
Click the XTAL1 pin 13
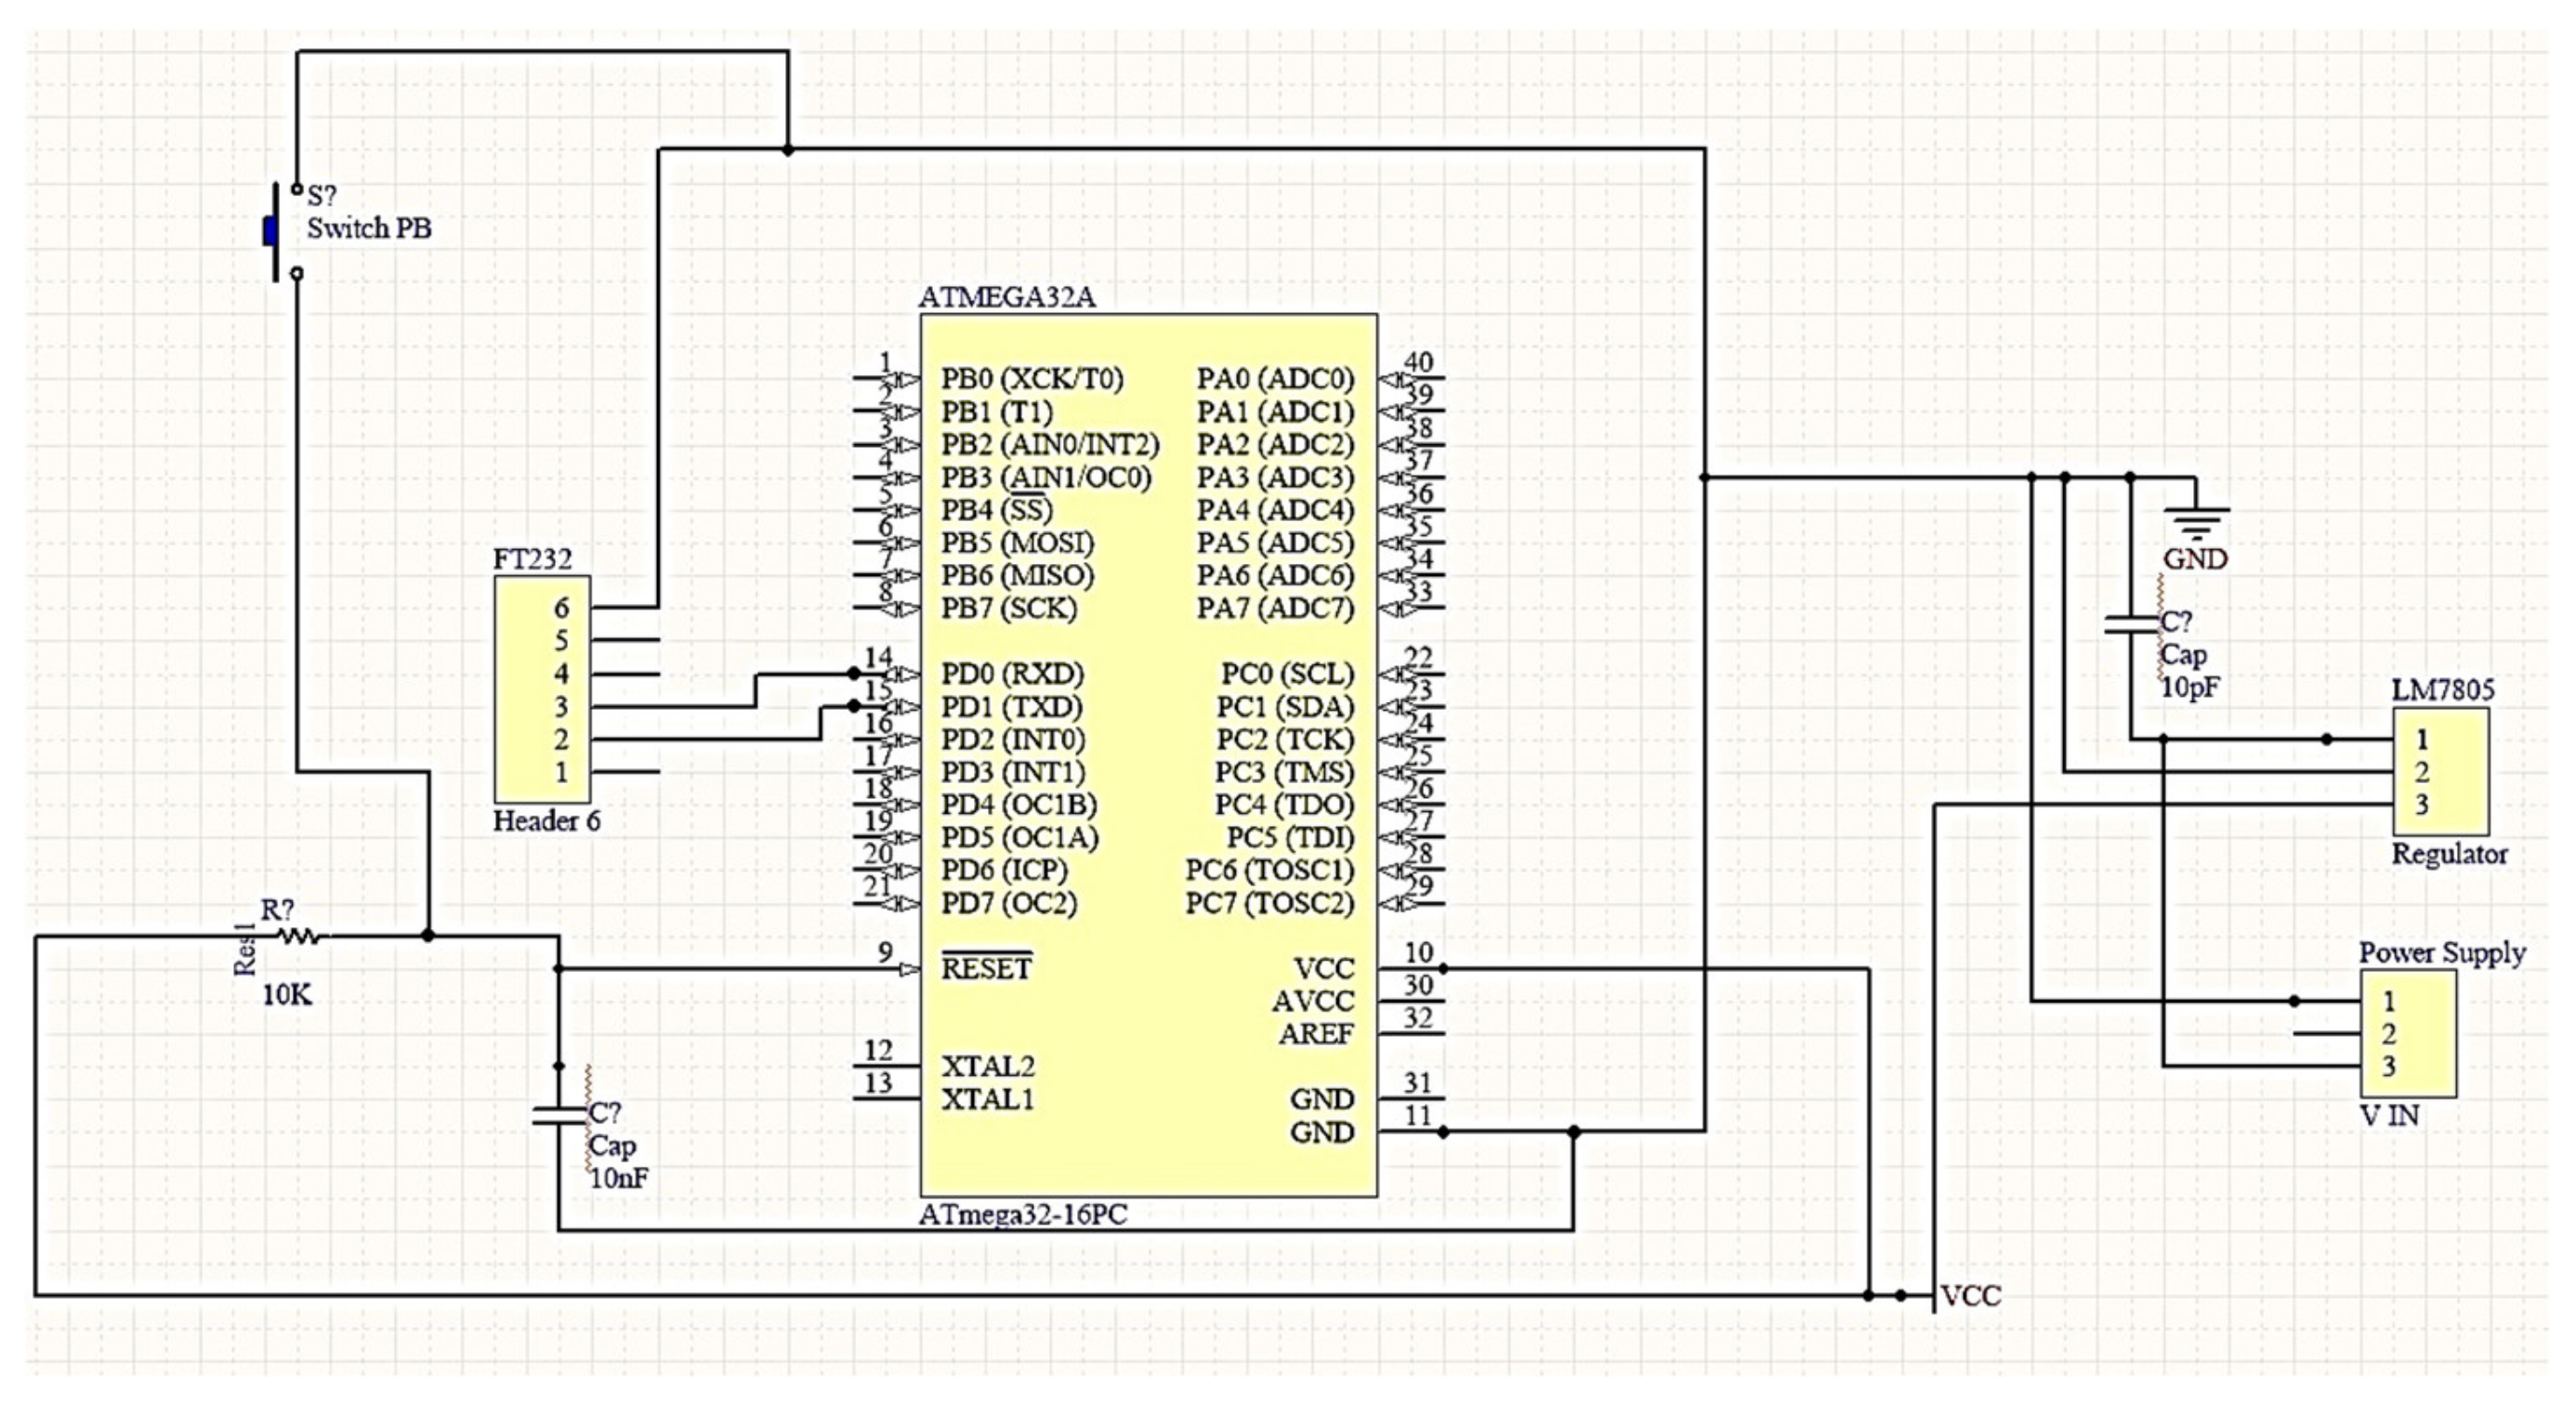[886, 1099]
